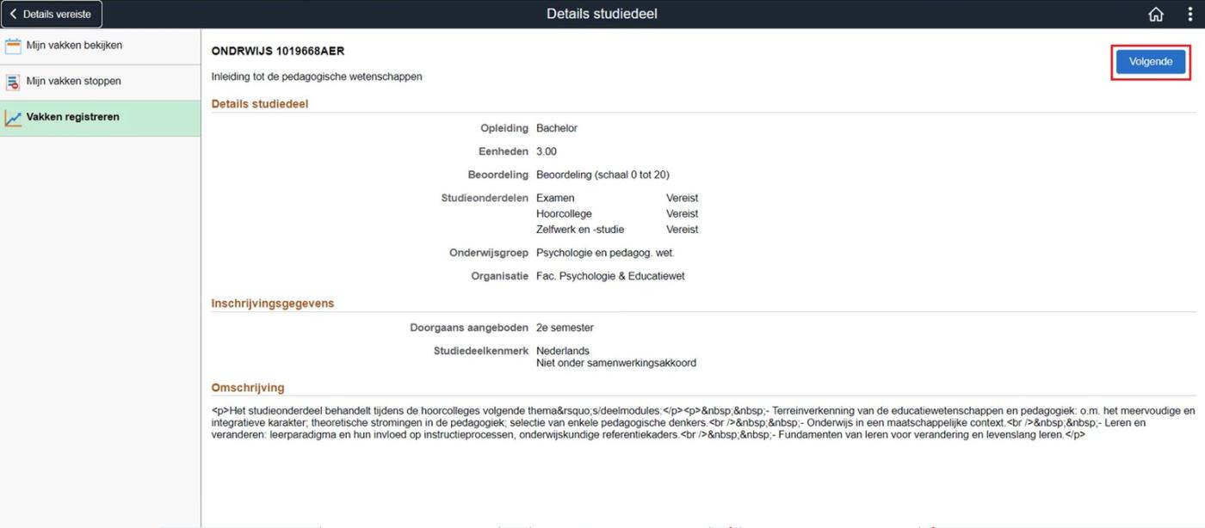This screenshot has height=528, width=1205.
Task: Click the Volgende button
Action: [x=1151, y=61]
